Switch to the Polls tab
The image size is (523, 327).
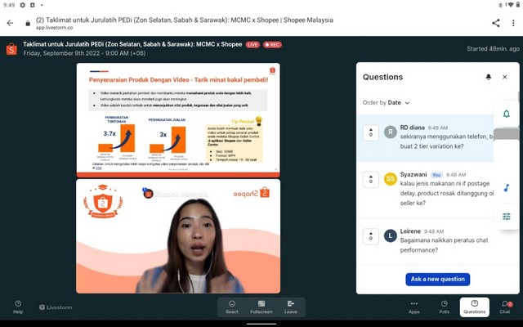tap(445, 307)
